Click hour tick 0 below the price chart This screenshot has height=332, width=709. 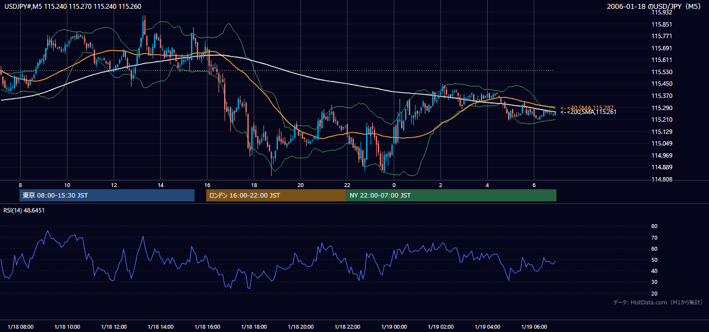coord(394,185)
